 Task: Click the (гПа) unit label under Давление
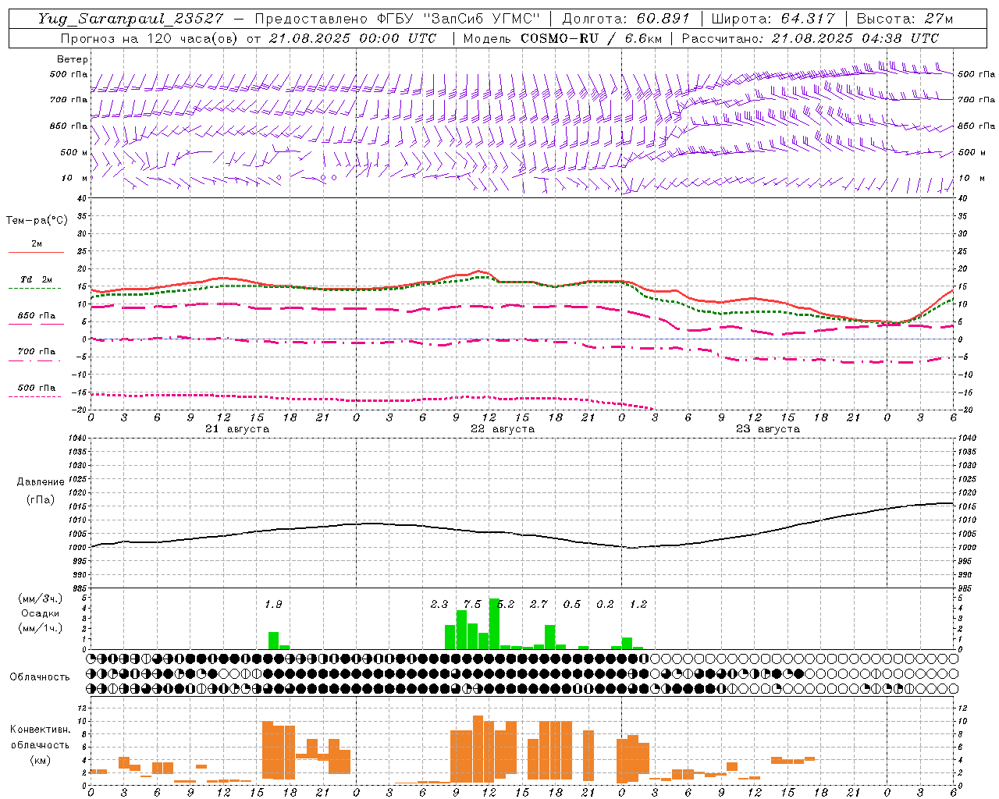pyautogui.click(x=41, y=500)
